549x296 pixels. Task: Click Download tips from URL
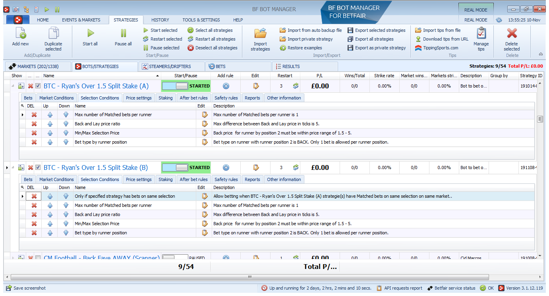tap(442, 39)
